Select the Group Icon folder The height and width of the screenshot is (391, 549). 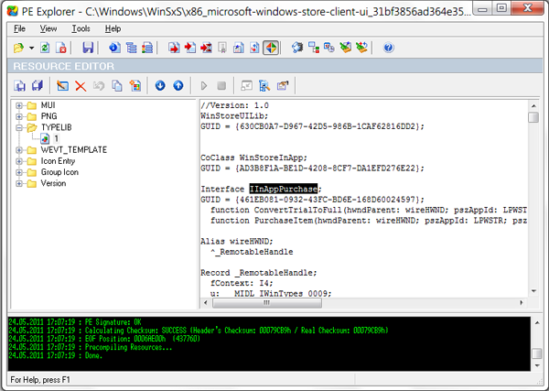coord(59,172)
